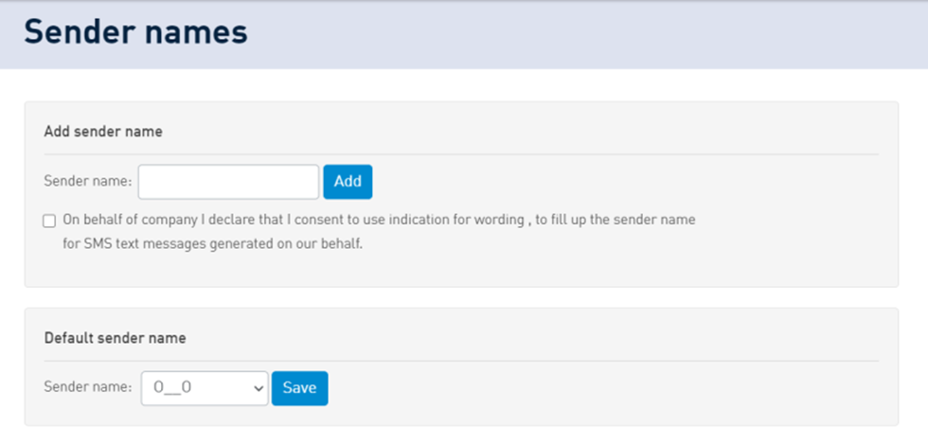Click the 'Sender name:' label beside the dropdown

coord(87,387)
